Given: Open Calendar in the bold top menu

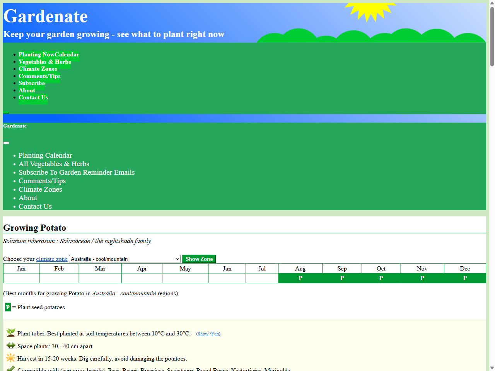Looking at the screenshot, I should click(x=67, y=54).
